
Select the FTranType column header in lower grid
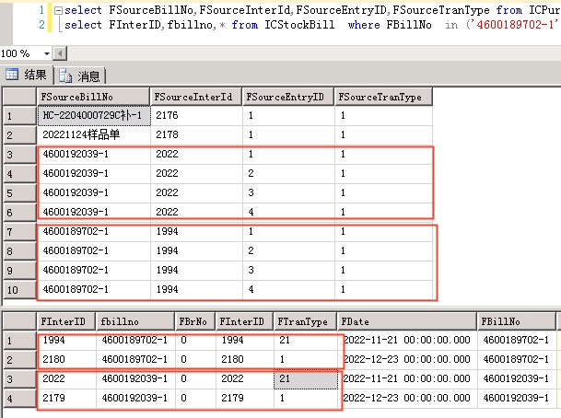tap(305, 319)
